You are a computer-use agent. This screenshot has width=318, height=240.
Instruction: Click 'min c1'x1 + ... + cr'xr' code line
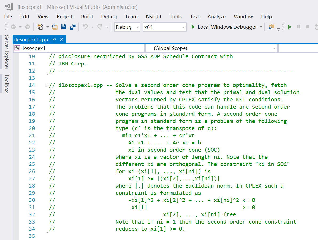click(x=158, y=135)
